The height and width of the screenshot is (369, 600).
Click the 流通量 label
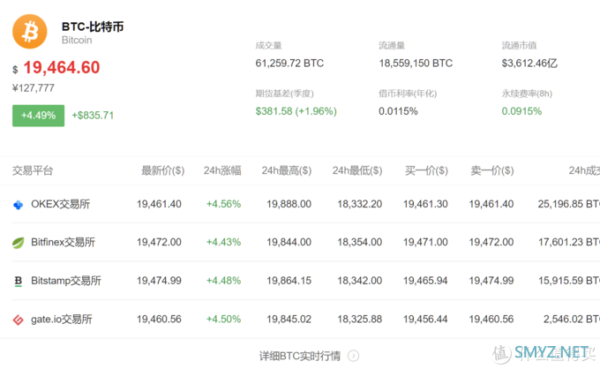392,46
